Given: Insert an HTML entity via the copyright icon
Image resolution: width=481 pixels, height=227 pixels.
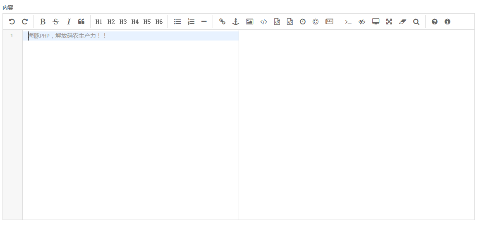Looking at the screenshot, I should pos(316,22).
